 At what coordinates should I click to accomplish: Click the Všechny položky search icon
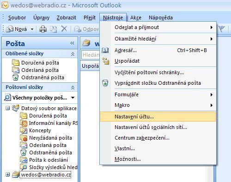click(7, 97)
